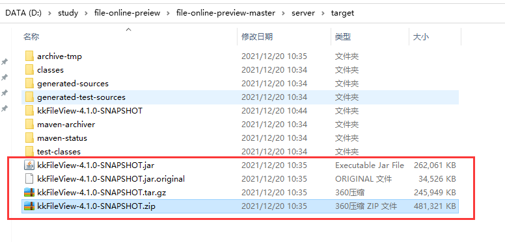Expand the chevron after DATA (D:)
This screenshot has width=505, height=242.
click(49, 13)
